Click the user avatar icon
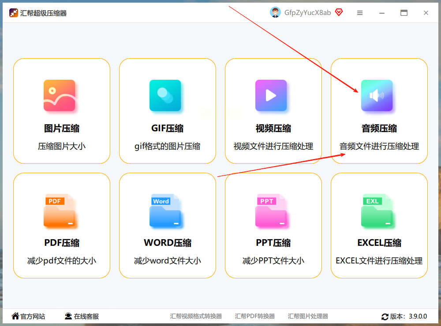The height and width of the screenshot is (326, 441). [x=275, y=13]
